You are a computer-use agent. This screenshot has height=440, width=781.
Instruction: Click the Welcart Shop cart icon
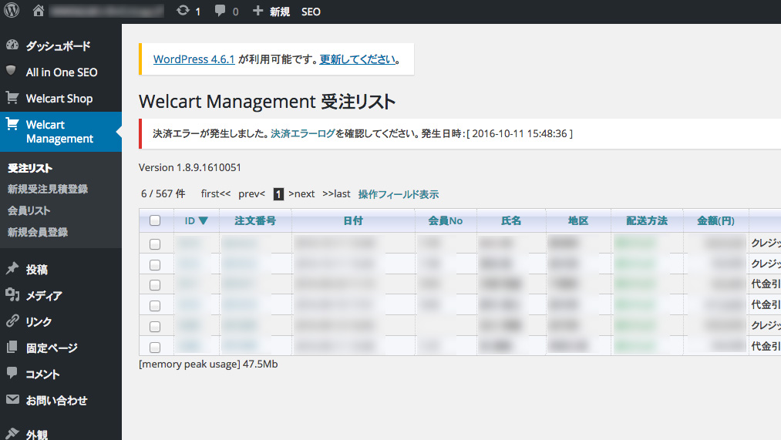pos(12,98)
